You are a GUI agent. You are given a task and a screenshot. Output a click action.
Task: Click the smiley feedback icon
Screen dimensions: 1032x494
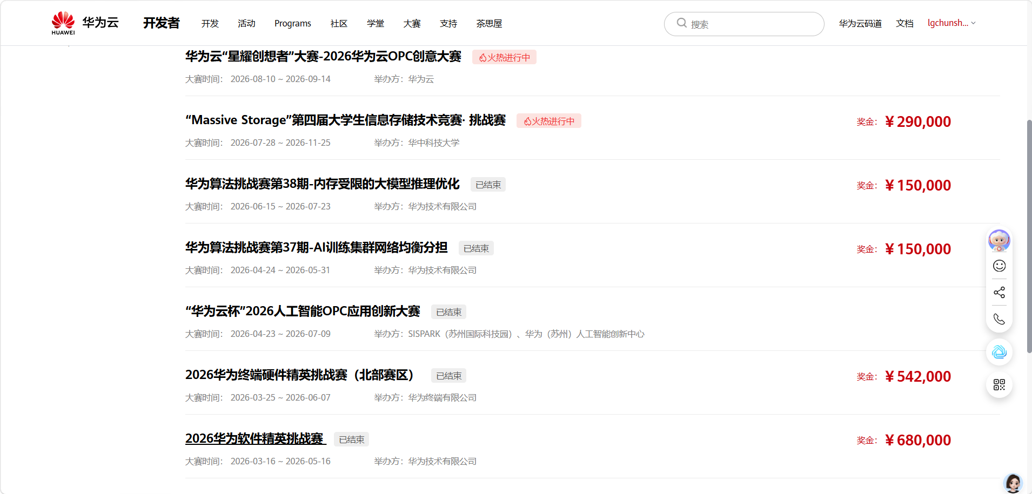coord(999,266)
